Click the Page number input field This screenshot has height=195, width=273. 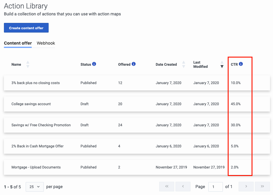[x=216, y=187]
